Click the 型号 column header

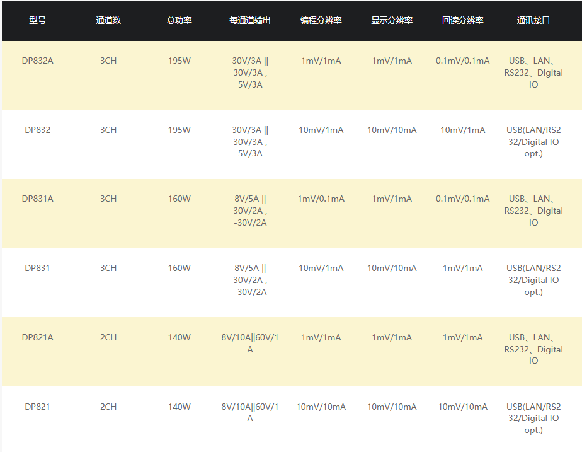pos(38,20)
